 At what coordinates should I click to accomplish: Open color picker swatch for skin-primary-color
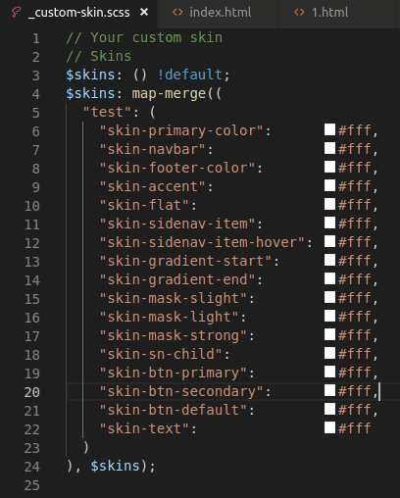tap(329, 129)
